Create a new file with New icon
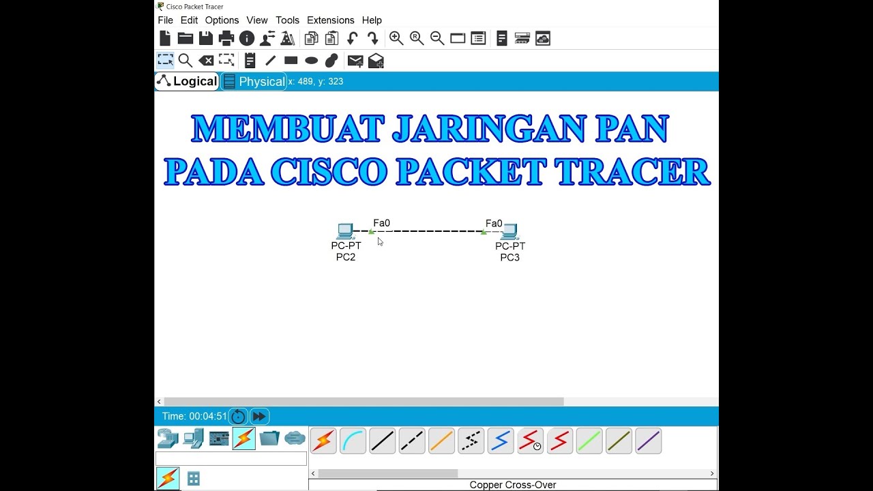Image resolution: width=873 pixels, height=491 pixels. point(165,39)
